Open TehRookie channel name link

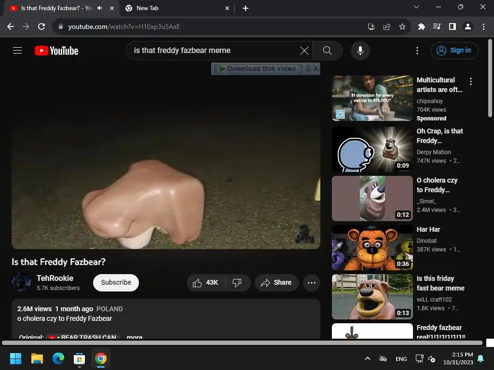click(55, 278)
